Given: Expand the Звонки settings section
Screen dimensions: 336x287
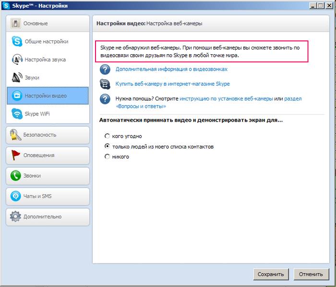Looking at the screenshot, I should point(48,176).
